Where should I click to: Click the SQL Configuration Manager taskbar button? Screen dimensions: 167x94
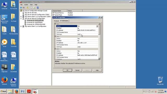[x=35, y=91]
